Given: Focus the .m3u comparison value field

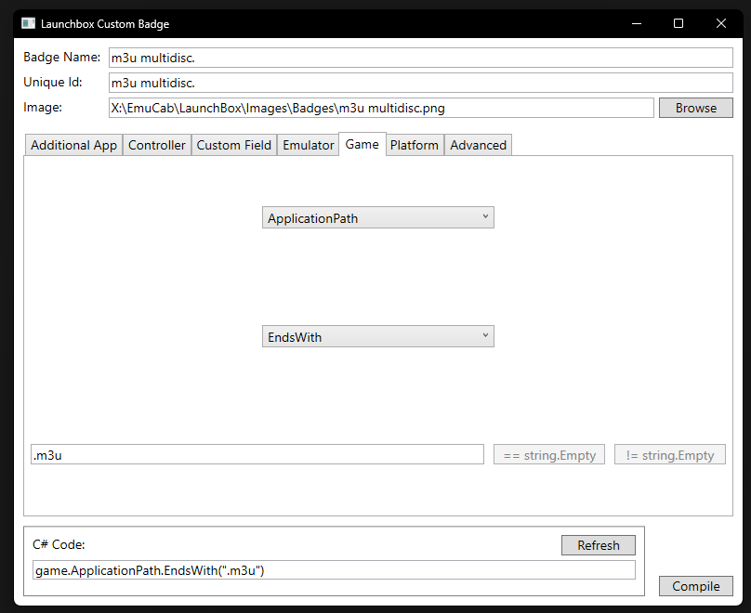Looking at the screenshot, I should 257,455.
